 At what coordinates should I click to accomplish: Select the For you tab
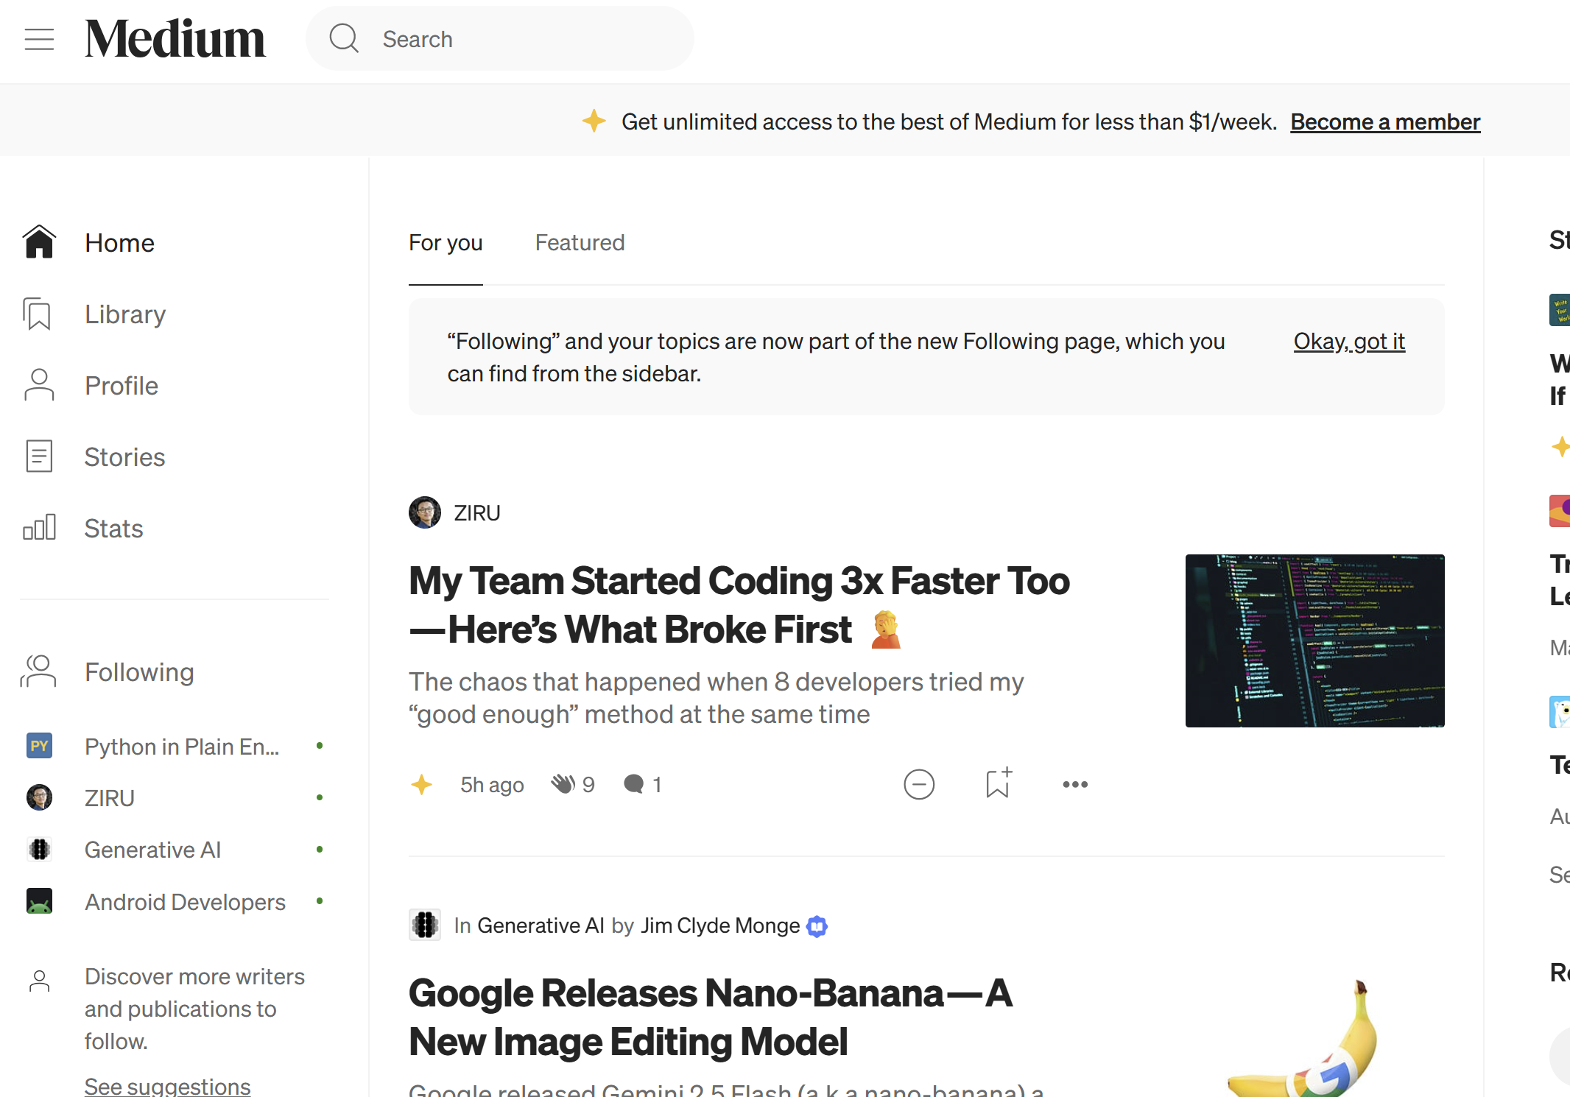[x=446, y=242]
